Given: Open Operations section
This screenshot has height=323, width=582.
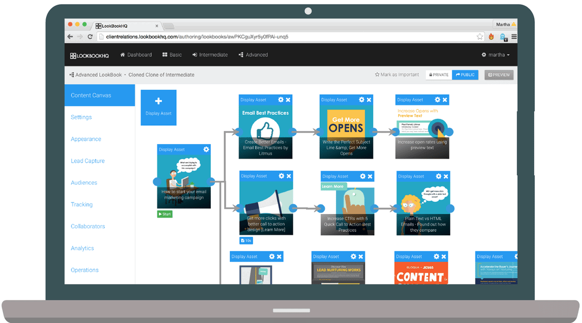Looking at the screenshot, I should [85, 270].
